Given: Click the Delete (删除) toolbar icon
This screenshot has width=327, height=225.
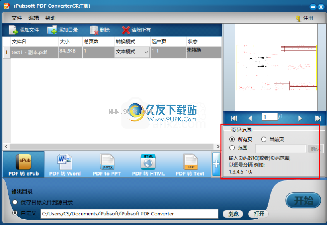Looking at the screenshot, I should click(x=94, y=30).
